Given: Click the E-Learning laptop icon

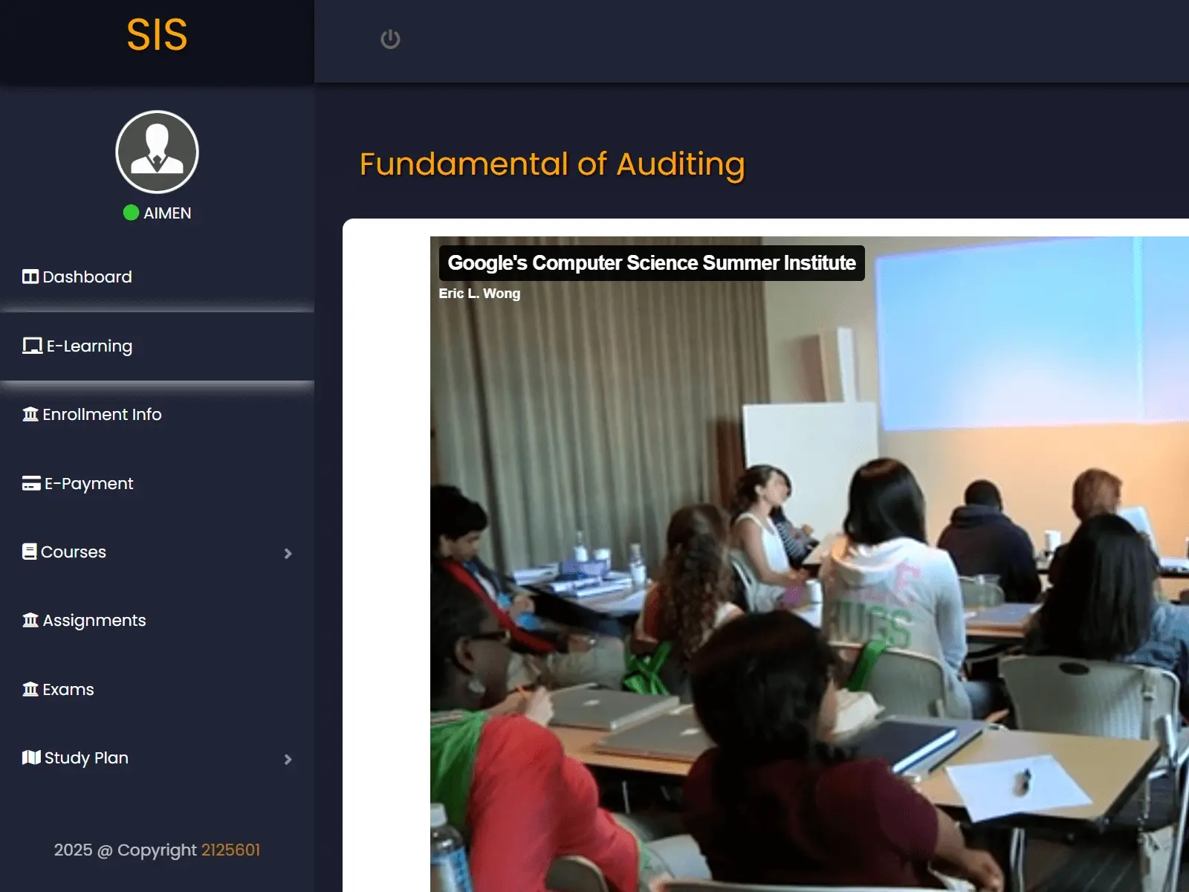Looking at the screenshot, I should (33, 346).
